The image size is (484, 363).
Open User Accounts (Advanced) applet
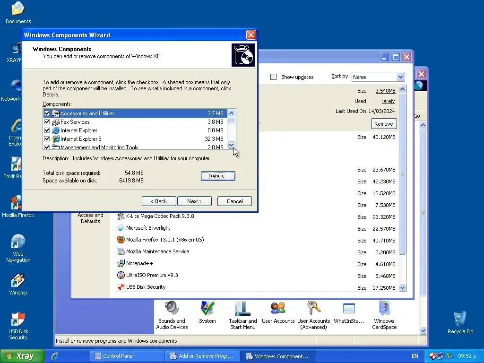pyautogui.click(x=313, y=315)
